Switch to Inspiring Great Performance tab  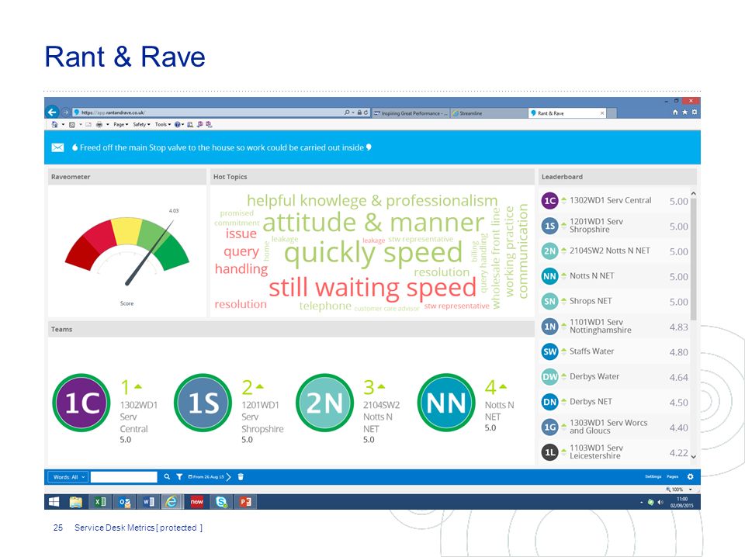coord(410,113)
